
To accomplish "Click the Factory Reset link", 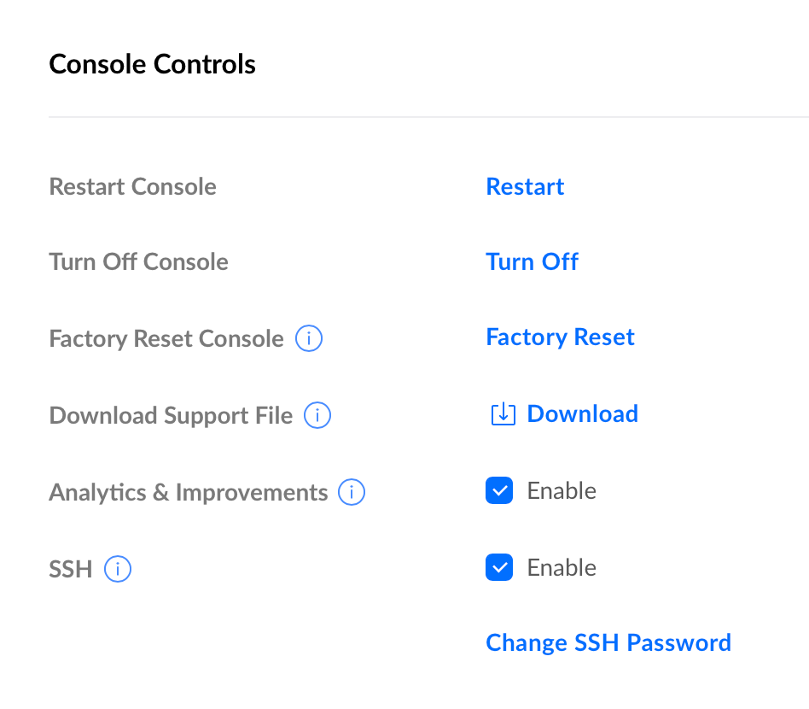I will point(560,337).
